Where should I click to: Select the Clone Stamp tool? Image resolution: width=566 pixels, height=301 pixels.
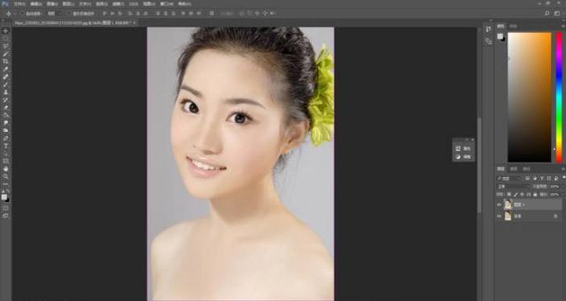pos(6,92)
